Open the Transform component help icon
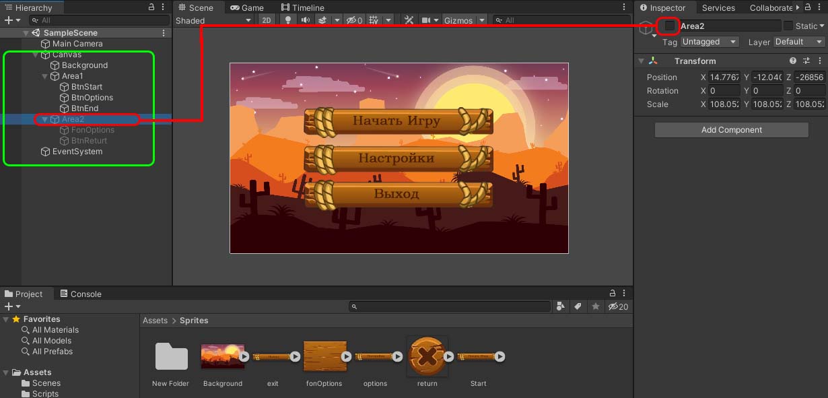This screenshot has width=828, height=398. click(x=793, y=61)
